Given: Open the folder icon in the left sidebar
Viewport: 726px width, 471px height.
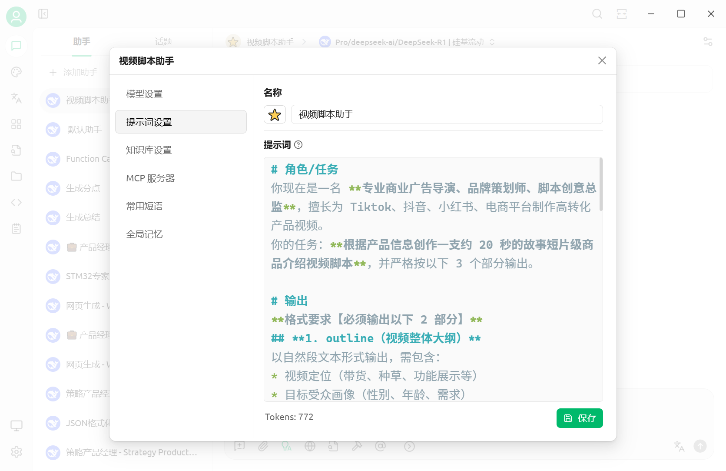Looking at the screenshot, I should click(16, 176).
